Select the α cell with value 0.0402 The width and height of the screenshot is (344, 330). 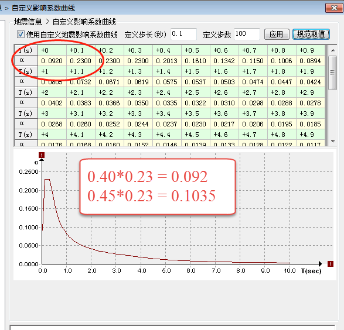[x=52, y=103]
